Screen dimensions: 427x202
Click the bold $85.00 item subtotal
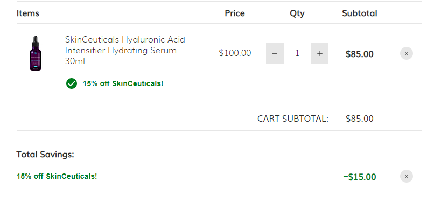[360, 54]
